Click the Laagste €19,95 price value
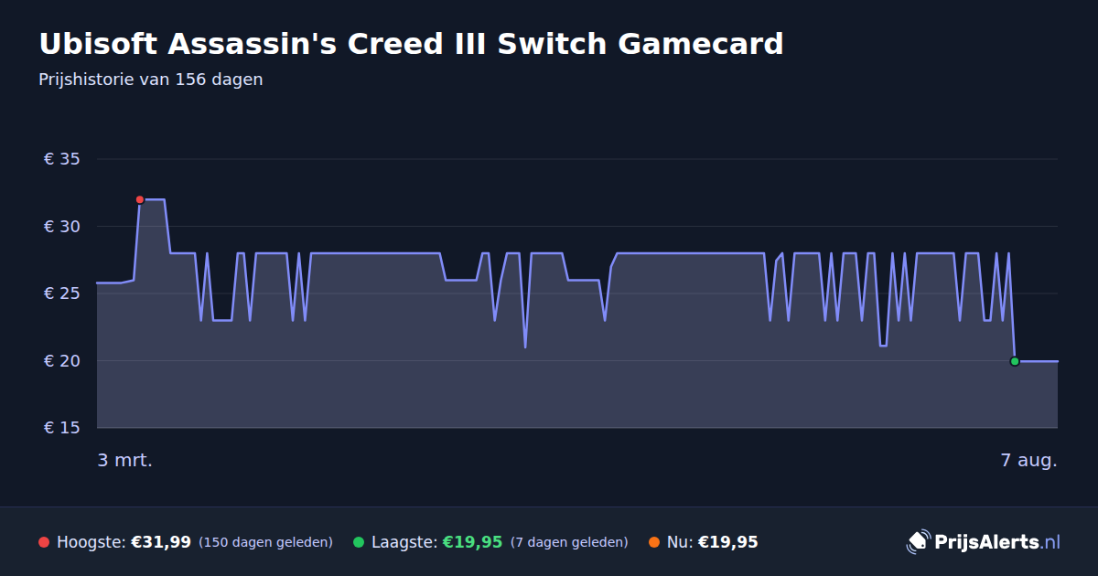Viewport: 1098px width, 576px height. point(473,542)
